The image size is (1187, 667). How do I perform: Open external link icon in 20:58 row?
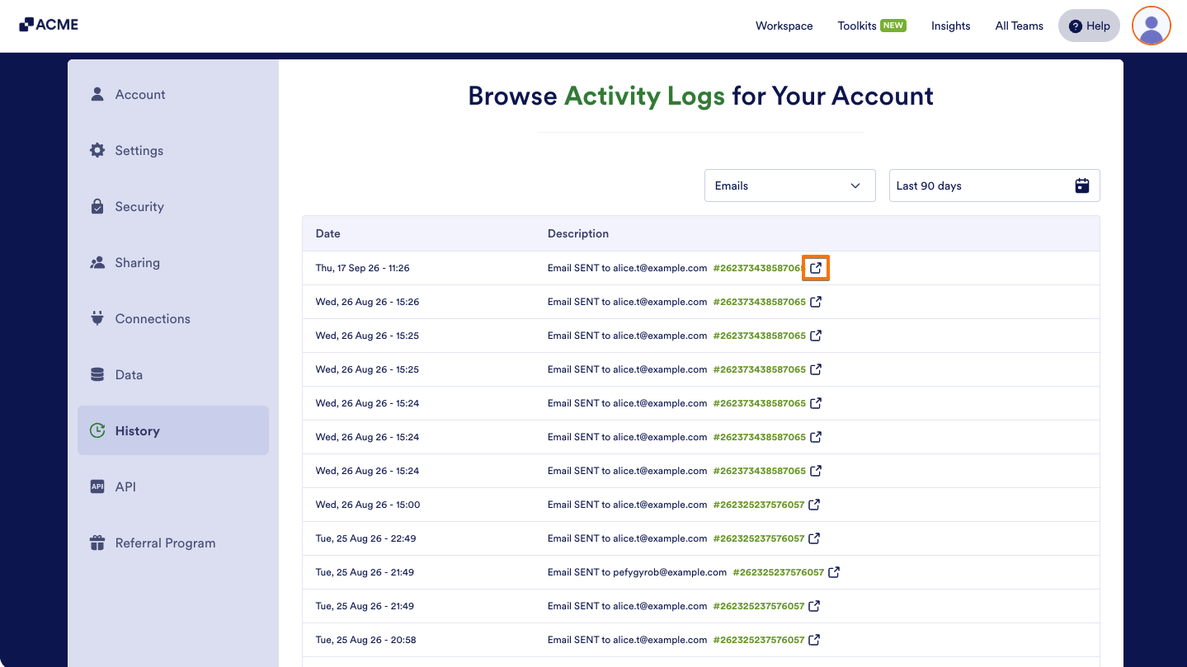[x=814, y=640]
